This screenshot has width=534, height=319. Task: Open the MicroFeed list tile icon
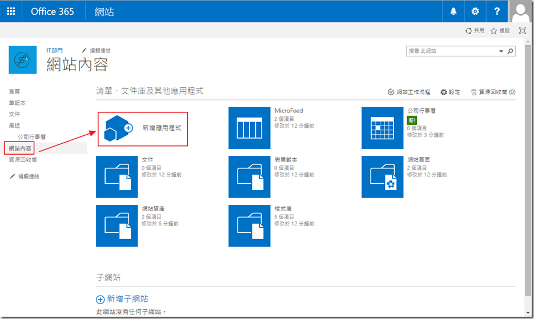pyautogui.click(x=249, y=127)
